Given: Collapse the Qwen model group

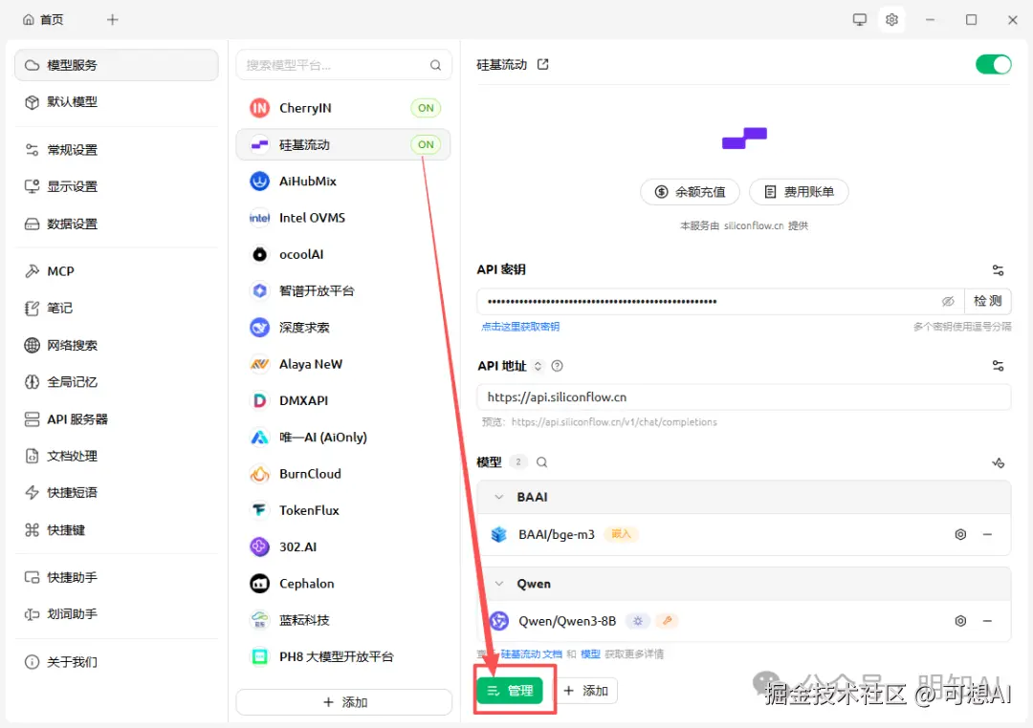Looking at the screenshot, I should click(x=497, y=583).
